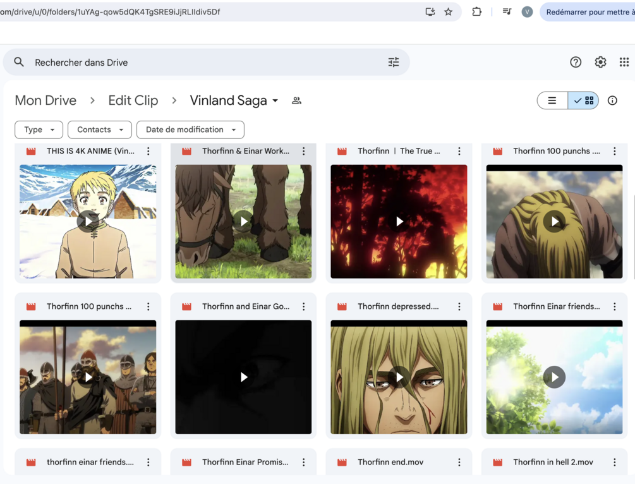Image resolution: width=635 pixels, height=484 pixels.
Task: Open first-row Thorfinn 100 punchs thumbnail
Action: 554,221
